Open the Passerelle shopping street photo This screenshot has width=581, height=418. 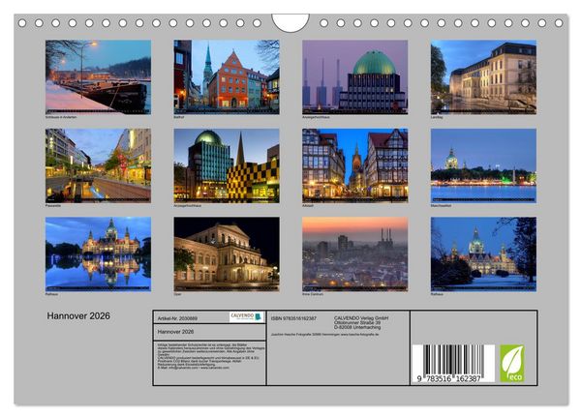(x=98, y=165)
